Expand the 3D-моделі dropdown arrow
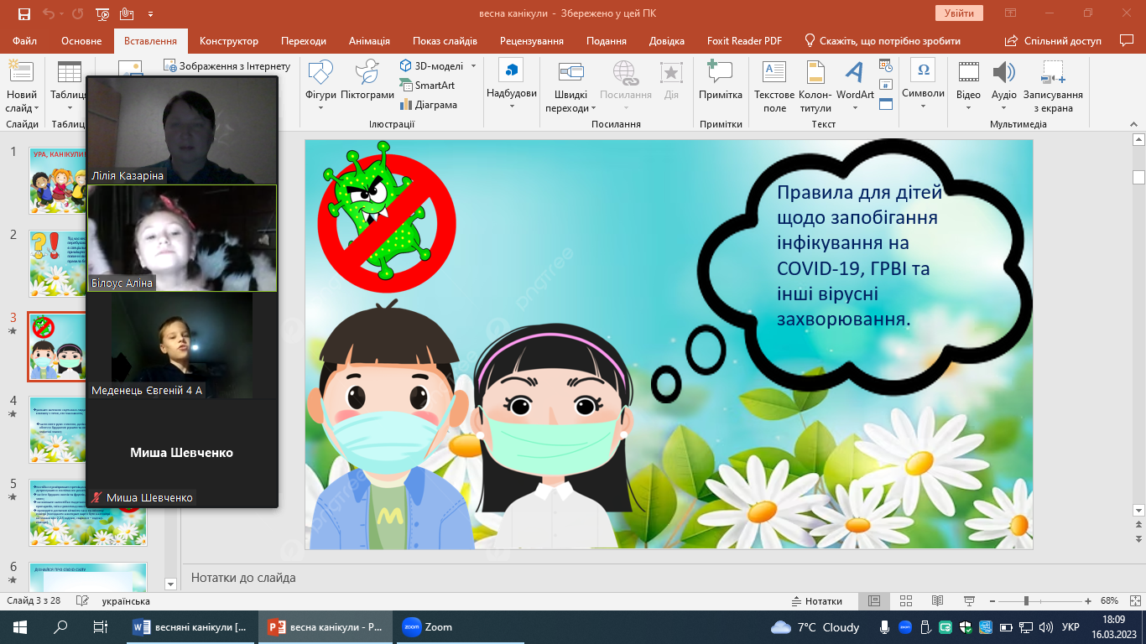Viewport: 1146px width, 644px height. coord(473,65)
